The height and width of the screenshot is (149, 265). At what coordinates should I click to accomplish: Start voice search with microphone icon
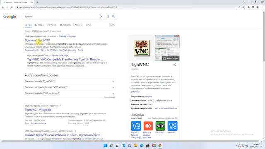coord(108,17)
